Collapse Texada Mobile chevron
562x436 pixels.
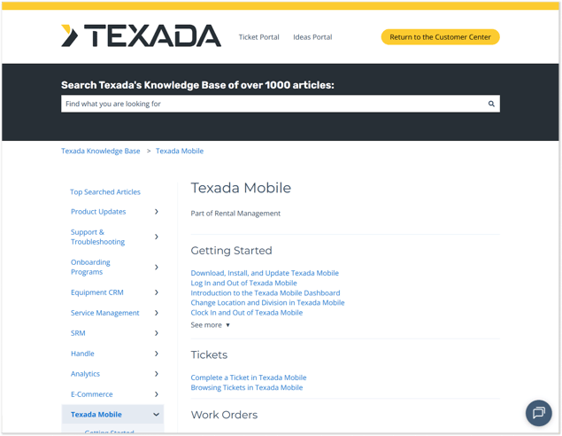(x=157, y=415)
